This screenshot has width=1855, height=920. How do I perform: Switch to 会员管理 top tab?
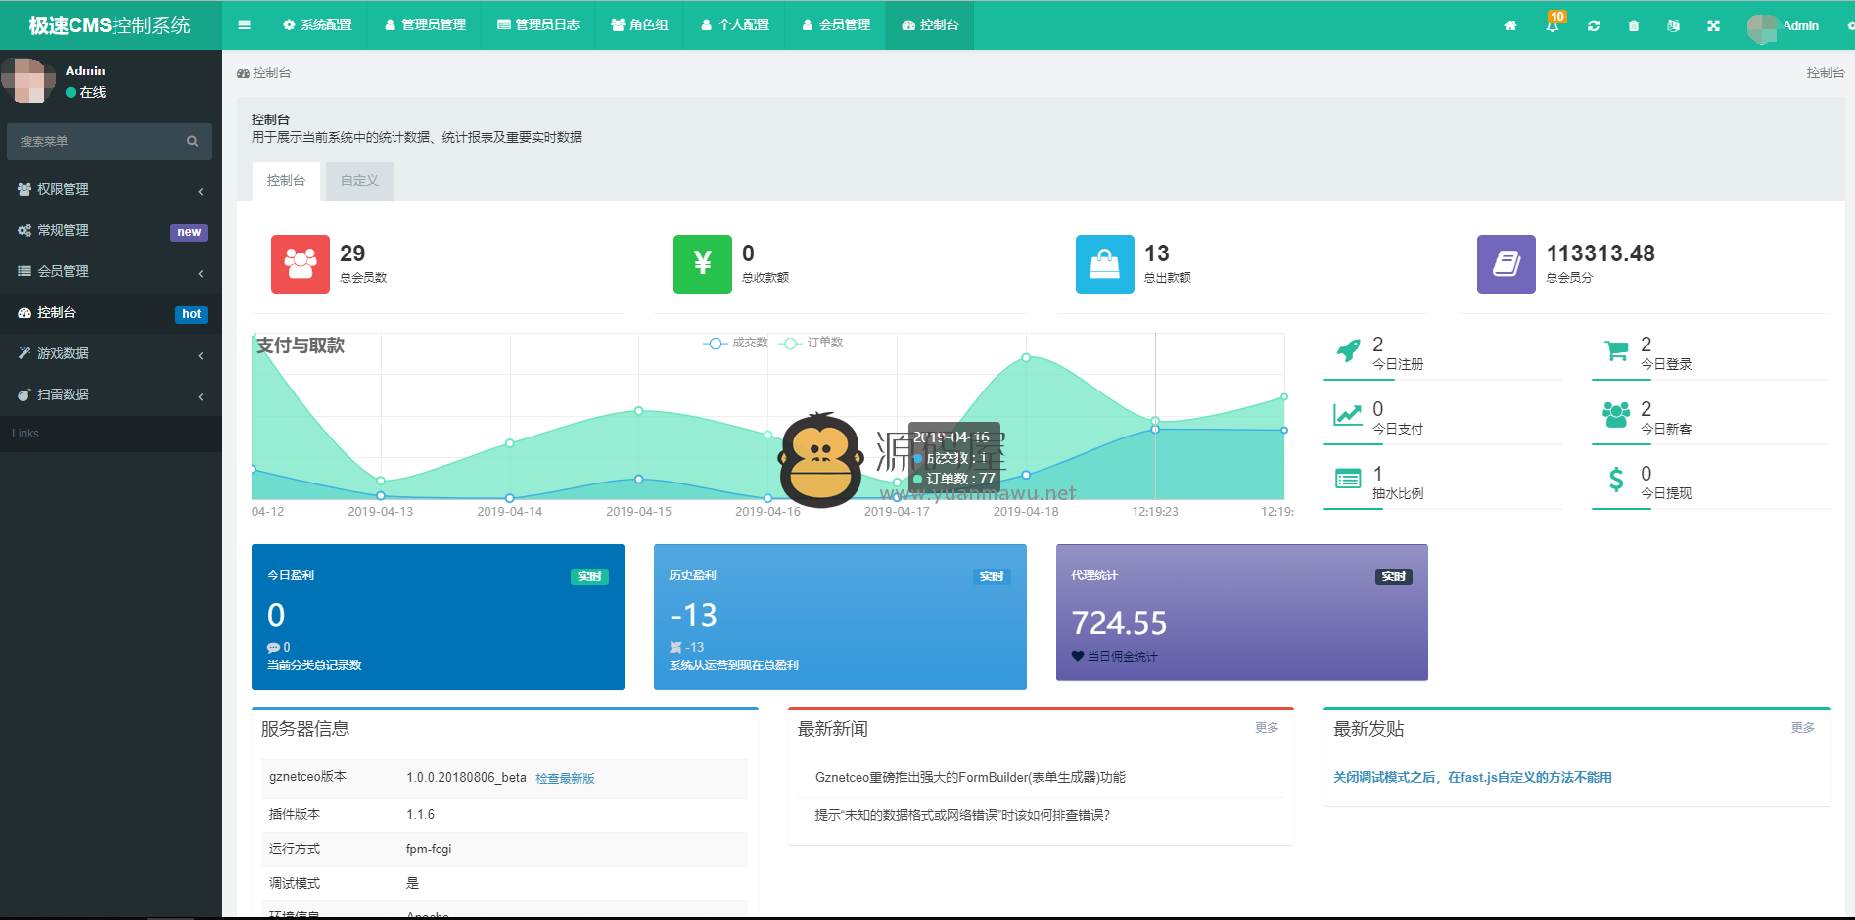pos(836,25)
